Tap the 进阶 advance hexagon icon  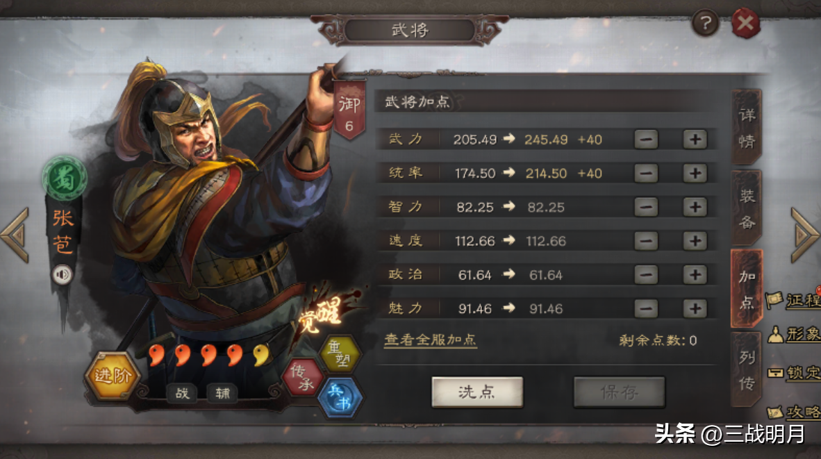[112, 375]
